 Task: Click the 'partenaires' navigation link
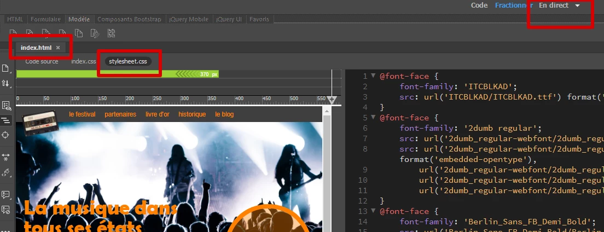pos(120,114)
